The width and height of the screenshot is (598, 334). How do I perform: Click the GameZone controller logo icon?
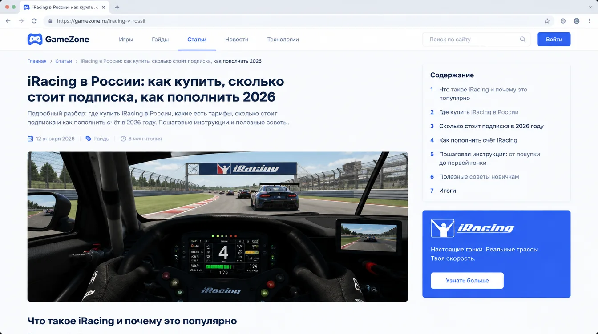point(35,40)
